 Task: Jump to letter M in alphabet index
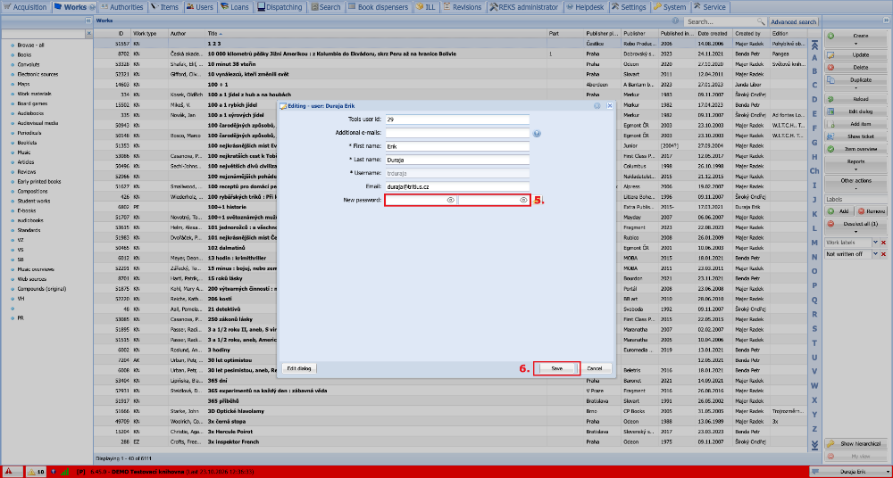click(x=814, y=243)
